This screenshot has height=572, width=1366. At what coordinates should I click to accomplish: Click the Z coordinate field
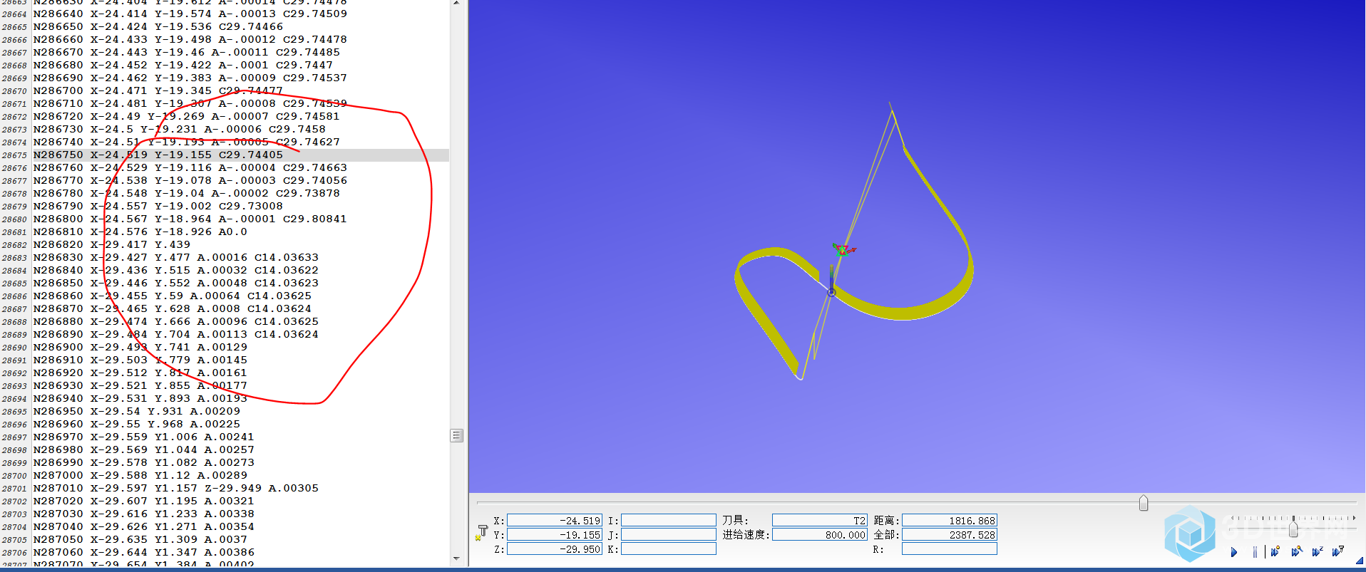point(554,549)
